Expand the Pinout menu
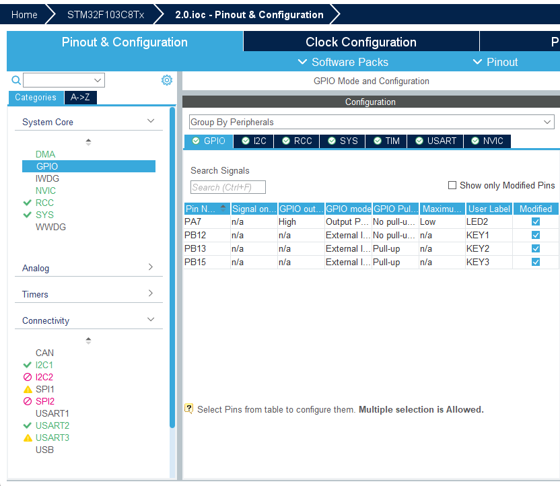Image resolution: width=560 pixels, height=486 pixels. 495,62
